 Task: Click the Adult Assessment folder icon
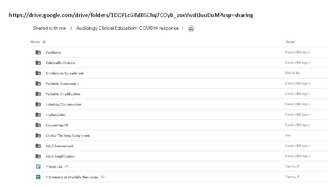click(38, 146)
